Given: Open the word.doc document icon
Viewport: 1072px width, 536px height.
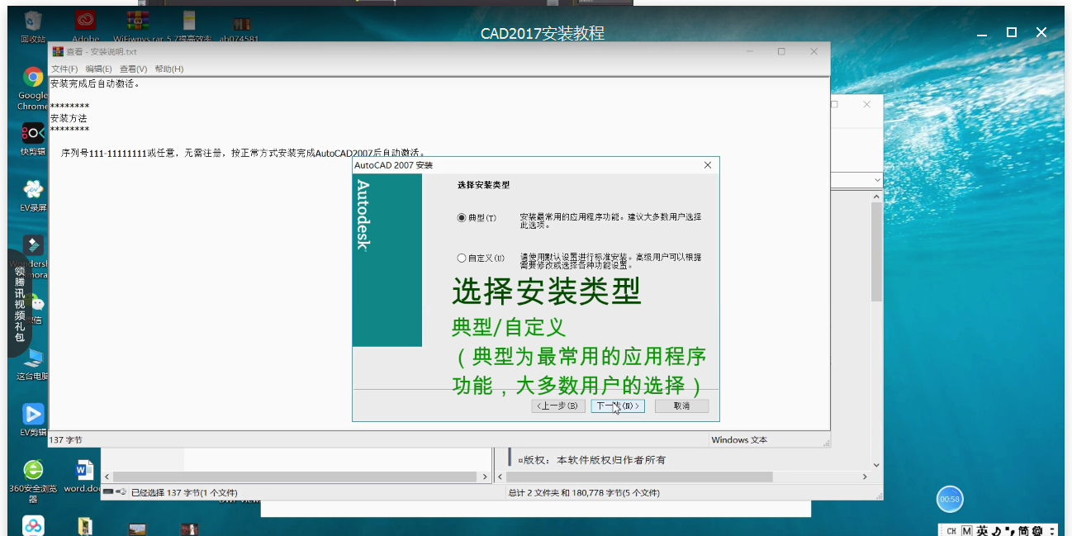Looking at the screenshot, I should click(83, 471).
